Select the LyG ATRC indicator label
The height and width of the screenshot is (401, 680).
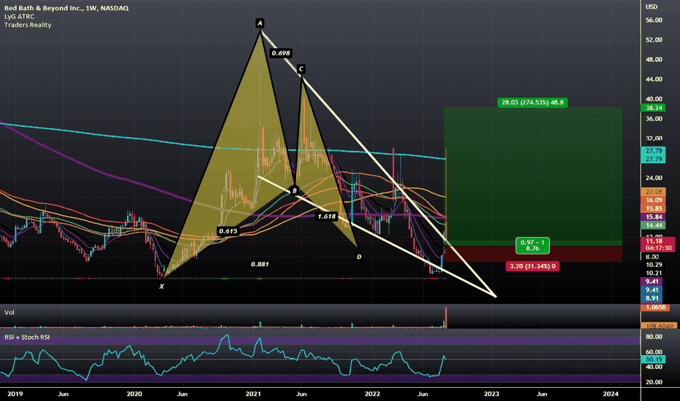(x=20, y=17)
